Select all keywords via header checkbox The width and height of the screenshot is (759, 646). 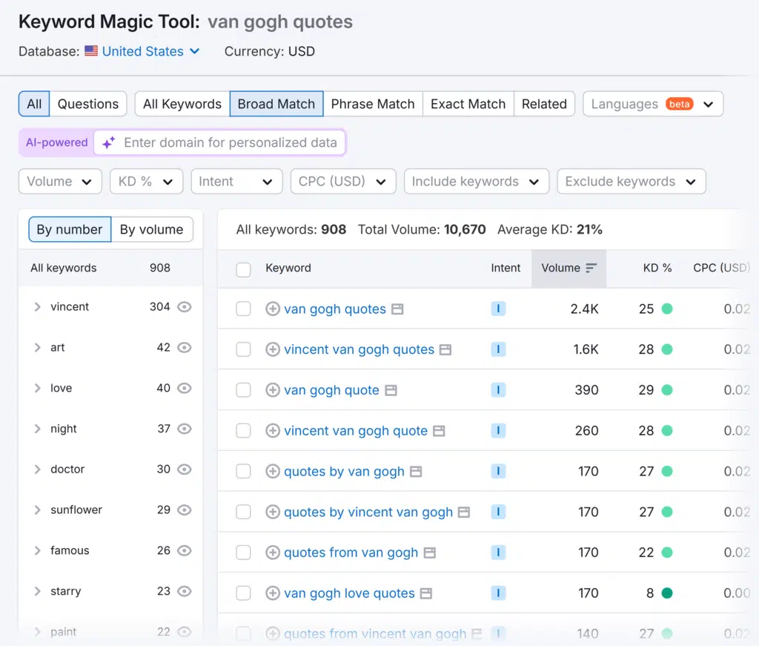[x=243, y=268]
